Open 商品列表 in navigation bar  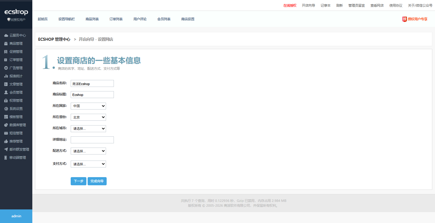92,19
